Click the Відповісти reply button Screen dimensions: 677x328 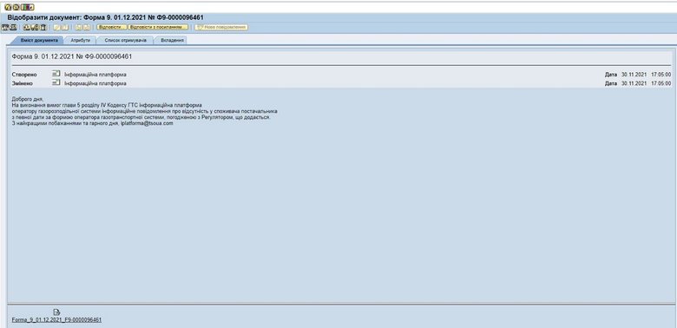111,27
